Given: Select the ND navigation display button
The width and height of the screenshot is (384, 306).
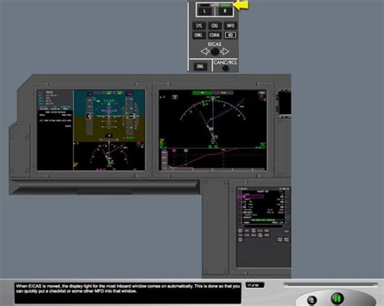Looking at the screenshot, I should 230,35.
